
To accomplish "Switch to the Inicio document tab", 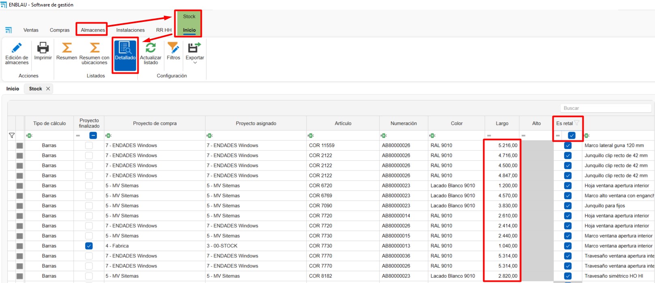I will coord(13,89).
